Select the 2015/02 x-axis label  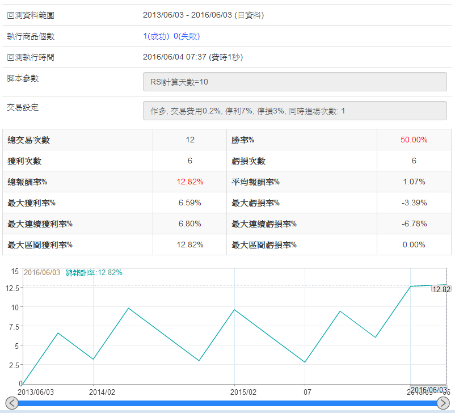coord(243,392)
